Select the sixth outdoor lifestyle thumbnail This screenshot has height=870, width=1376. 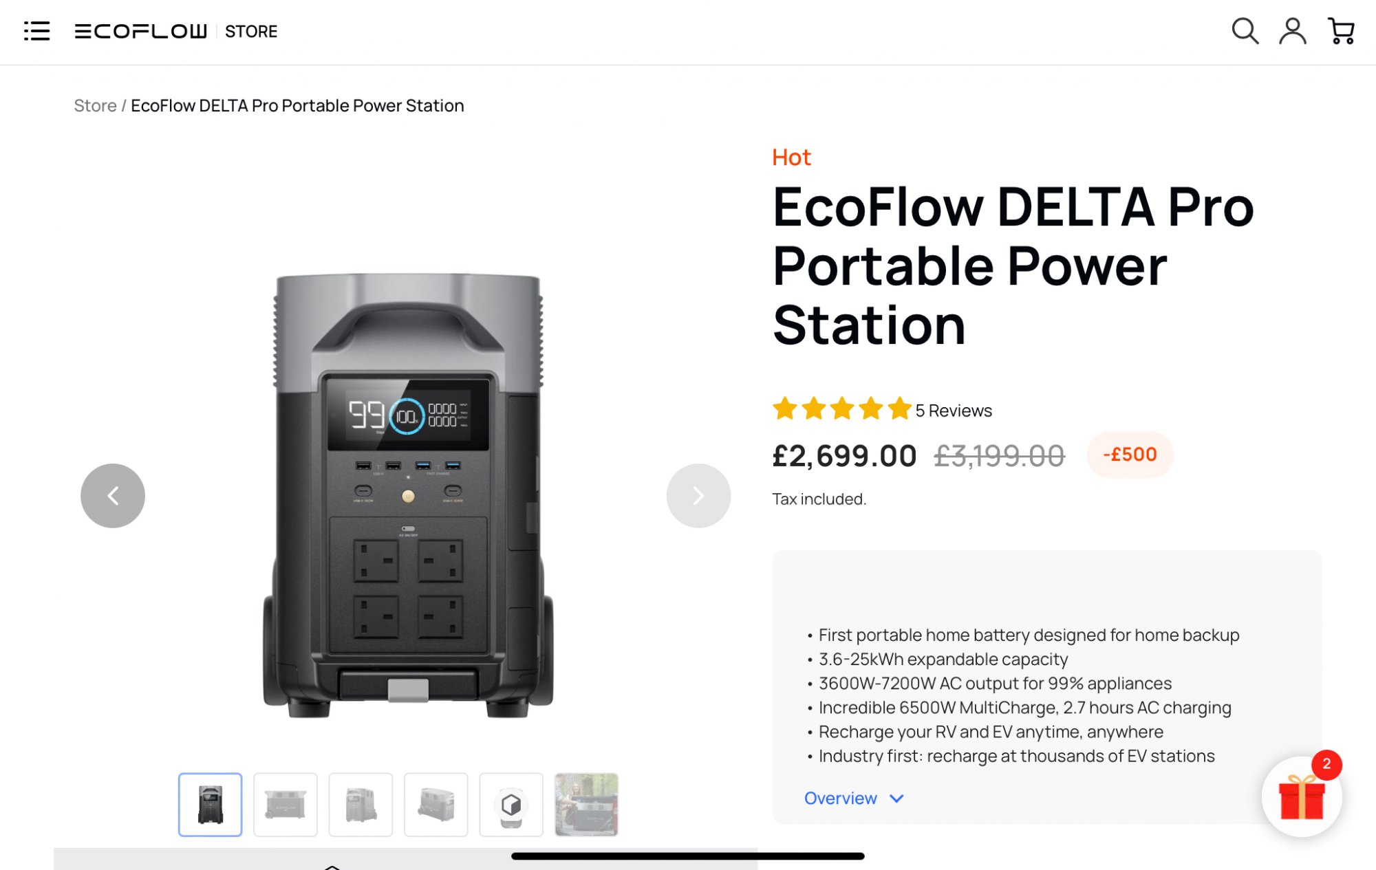(586, 805)
